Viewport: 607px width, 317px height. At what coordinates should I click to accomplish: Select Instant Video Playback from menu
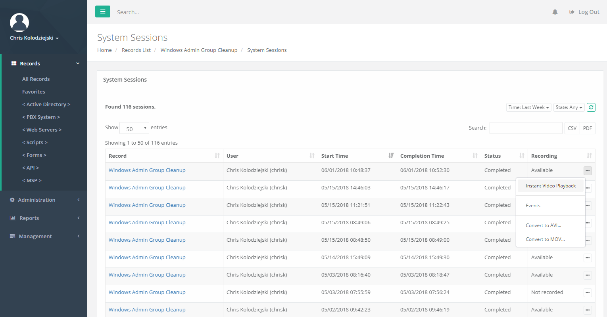point(550,186)
